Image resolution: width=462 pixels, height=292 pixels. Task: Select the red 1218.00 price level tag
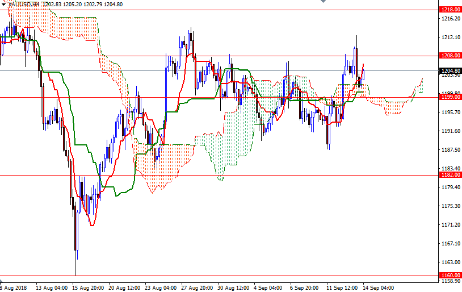450,10
